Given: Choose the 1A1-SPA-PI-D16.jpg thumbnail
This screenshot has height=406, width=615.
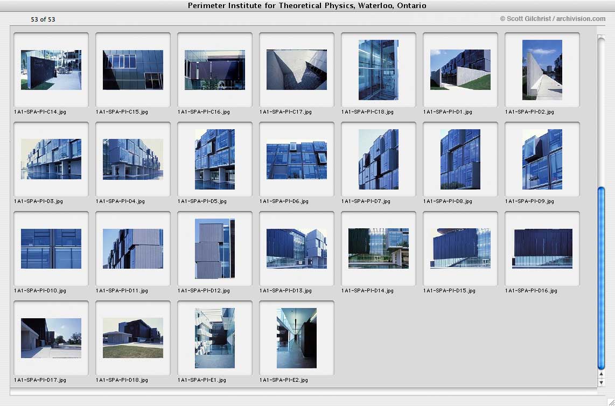Looking at the screenshot, I should point(542,249).
